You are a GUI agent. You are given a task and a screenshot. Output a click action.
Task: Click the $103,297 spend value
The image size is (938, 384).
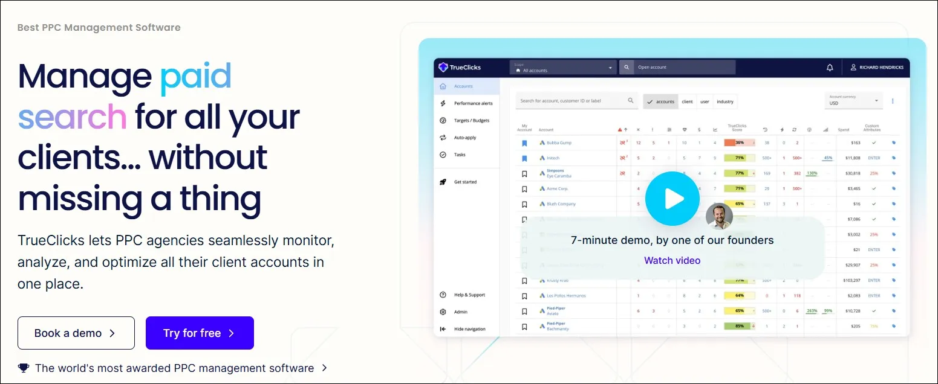tap(850, 281)
